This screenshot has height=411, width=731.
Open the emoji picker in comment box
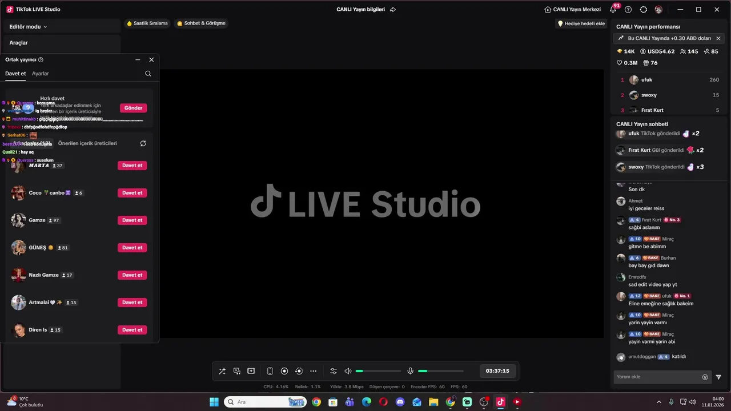click(x=705, y=377)
